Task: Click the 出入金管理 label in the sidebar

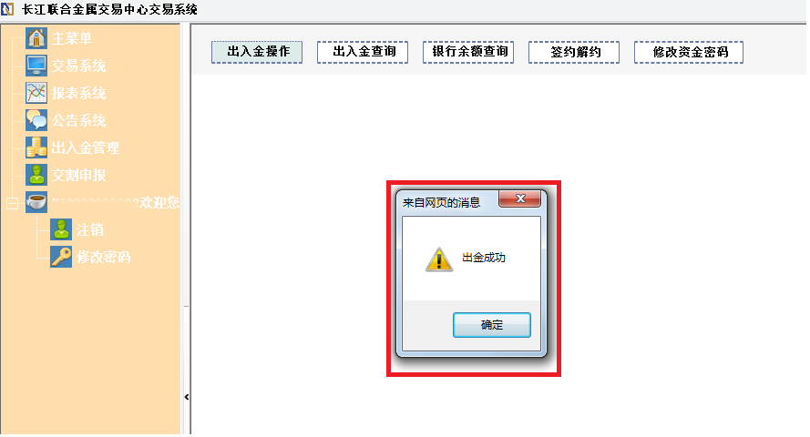Action: pos(86,148)
